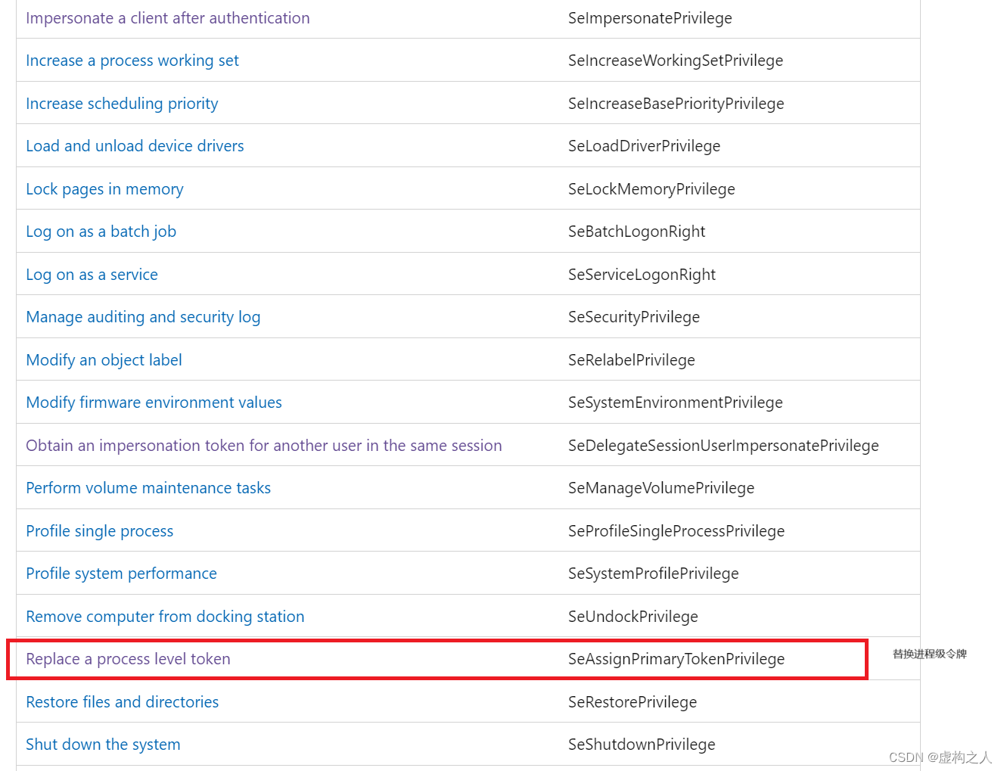Select the SeAssignPrimaryTokenPrivilege cell text

tap(676, 659)
